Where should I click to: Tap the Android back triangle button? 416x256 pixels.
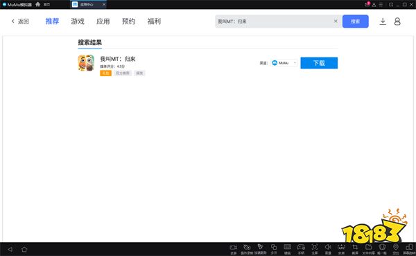[10, 249]
